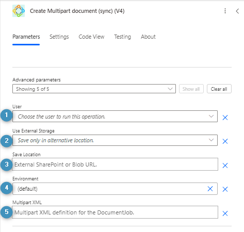This screenshot has width=244, height=232.
Task: Open the Use External Storage dropdown
Action: point(115,140)
